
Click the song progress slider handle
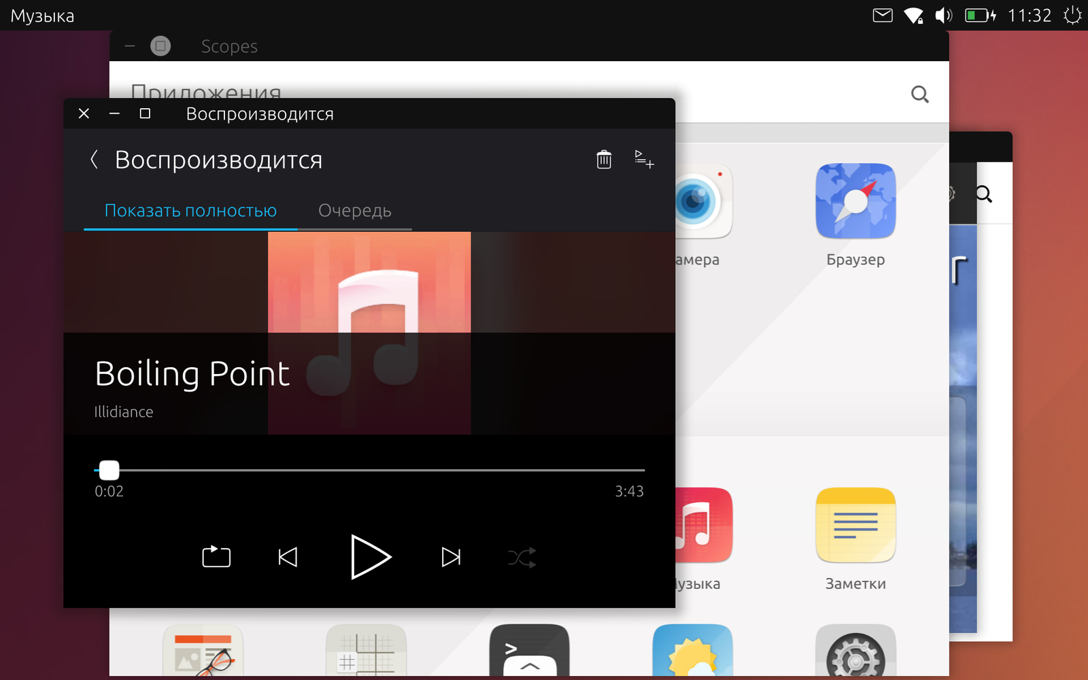point(109,470)
